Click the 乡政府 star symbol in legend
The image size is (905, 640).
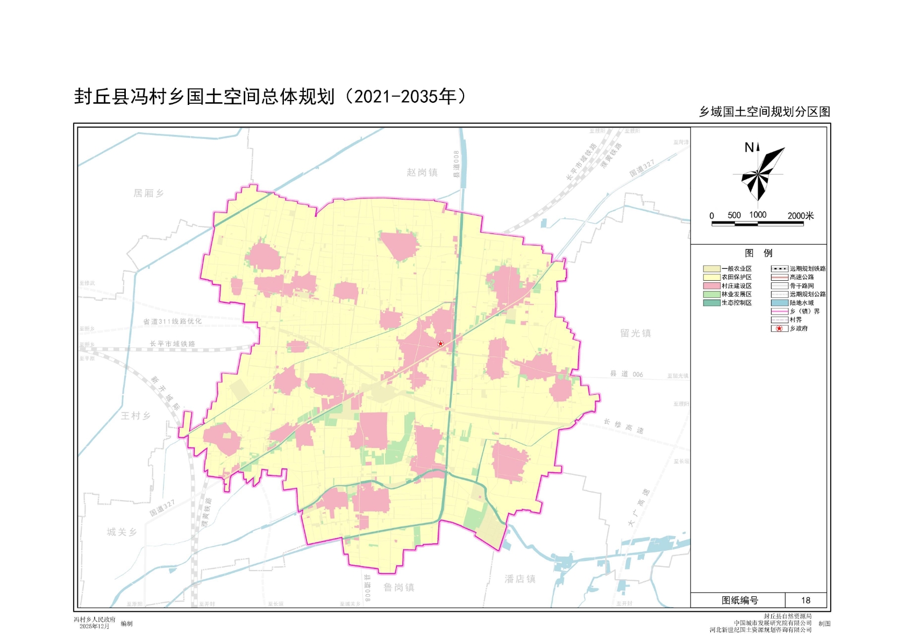click(x=779, y=329)
